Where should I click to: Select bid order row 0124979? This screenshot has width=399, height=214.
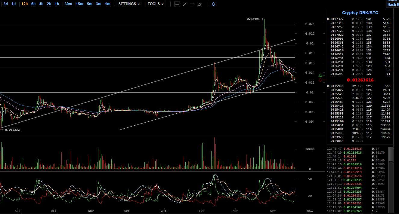tap(359, 137)
